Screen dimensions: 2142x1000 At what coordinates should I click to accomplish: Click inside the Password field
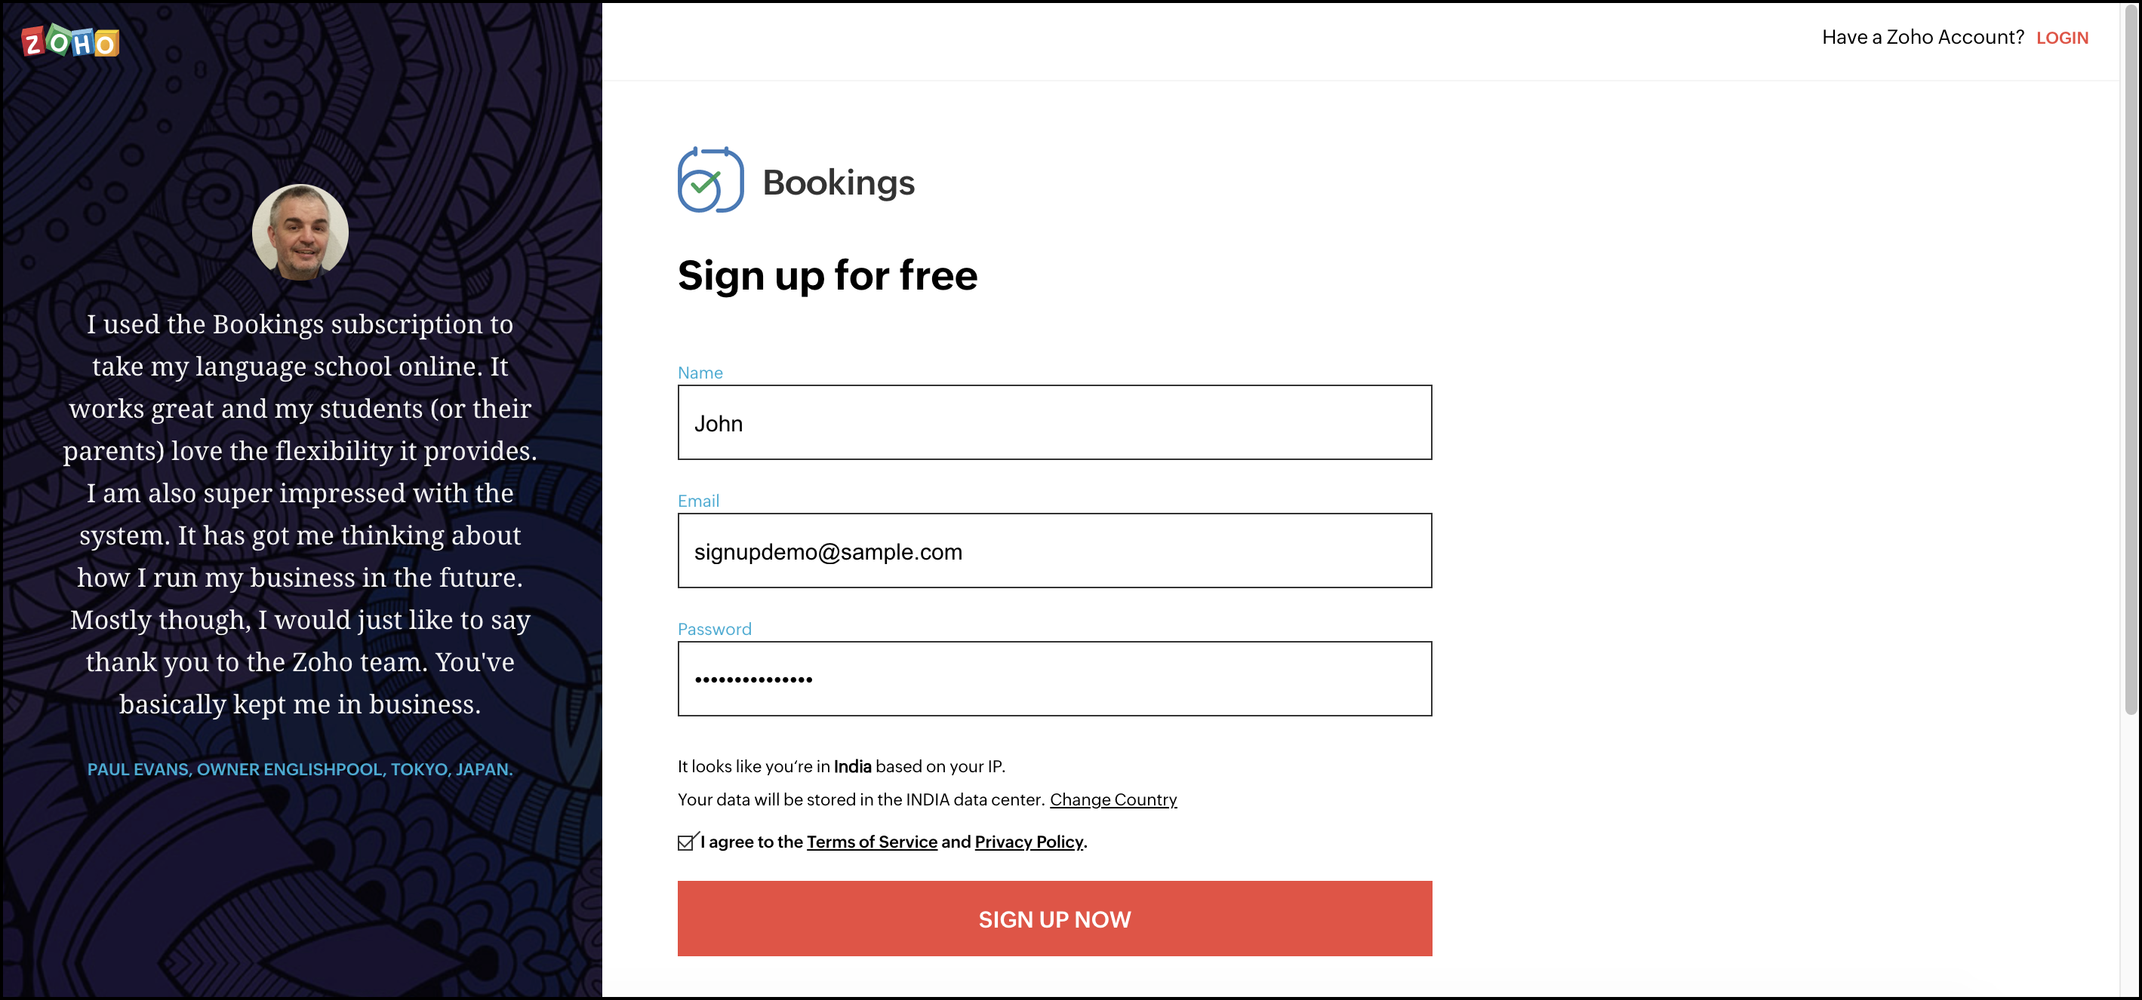[x=1054, y=679]
